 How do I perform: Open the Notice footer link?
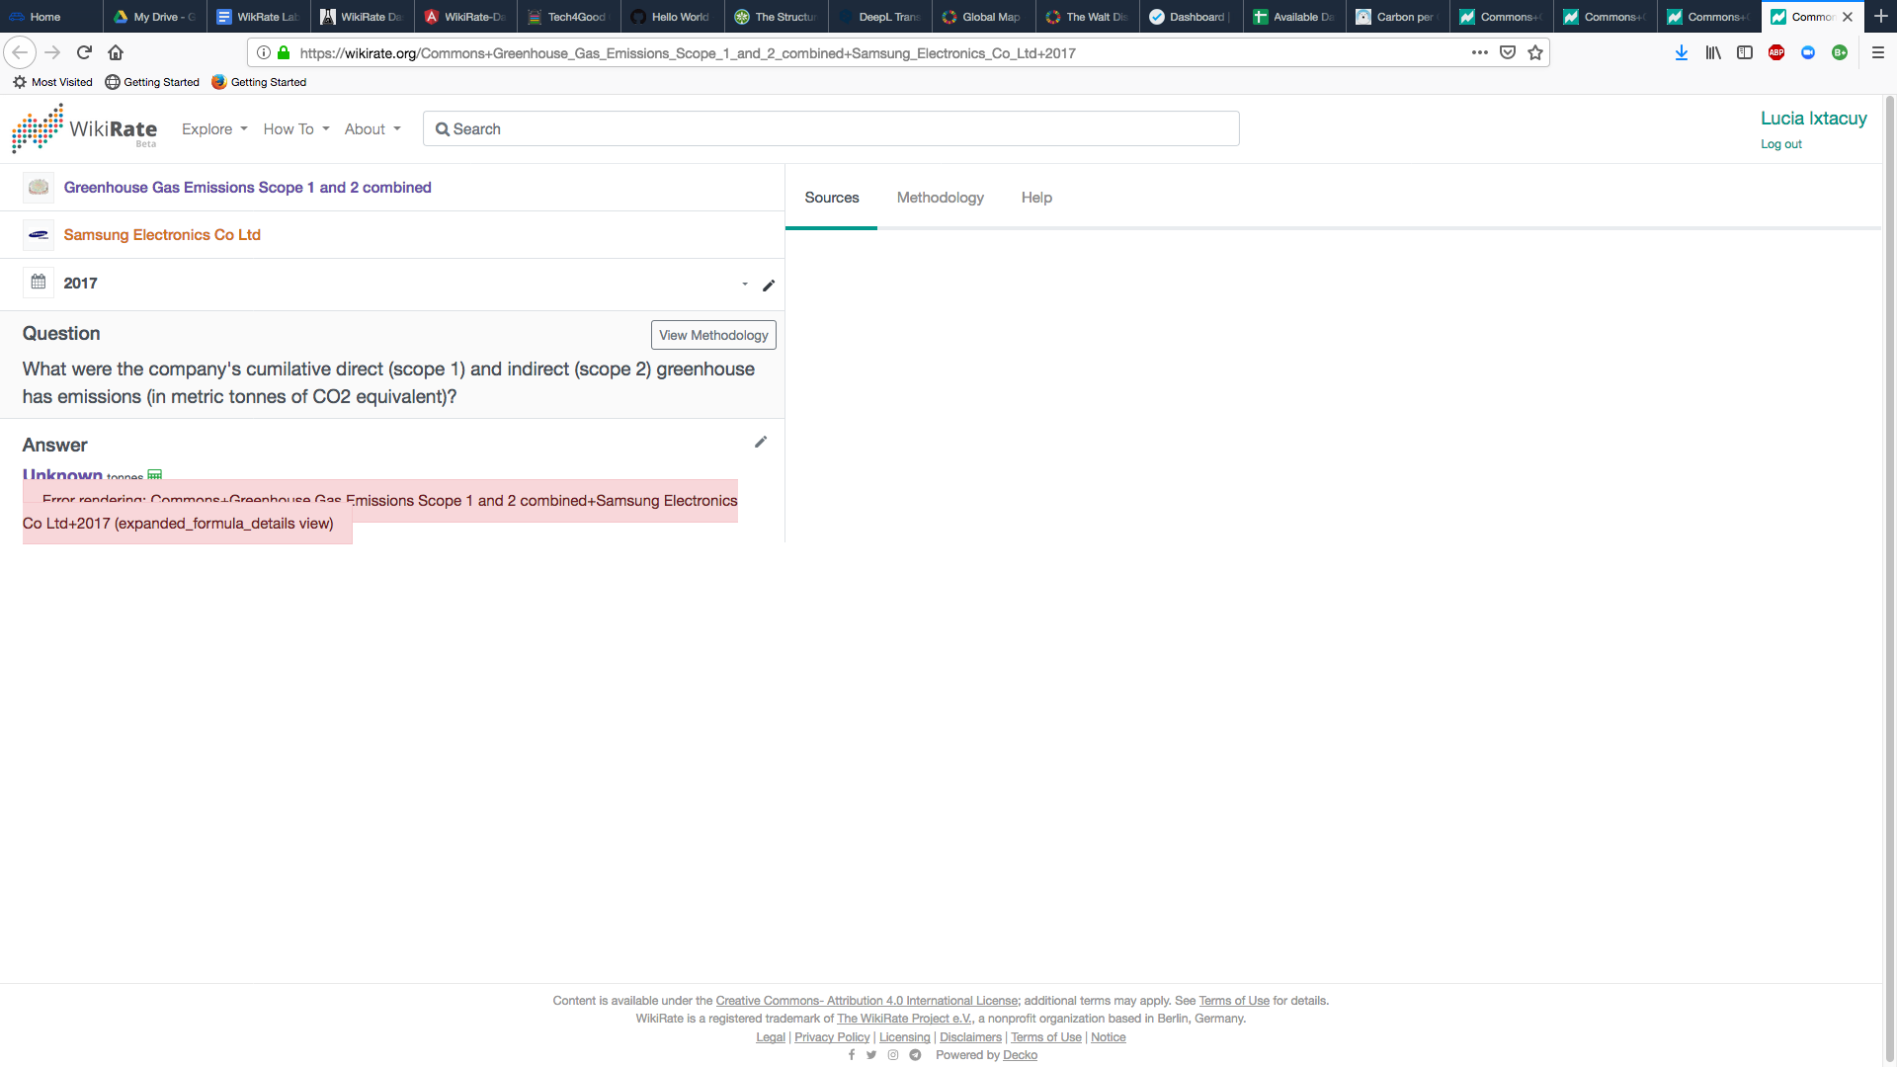pyautogui.click(x=1108, y=1037)
